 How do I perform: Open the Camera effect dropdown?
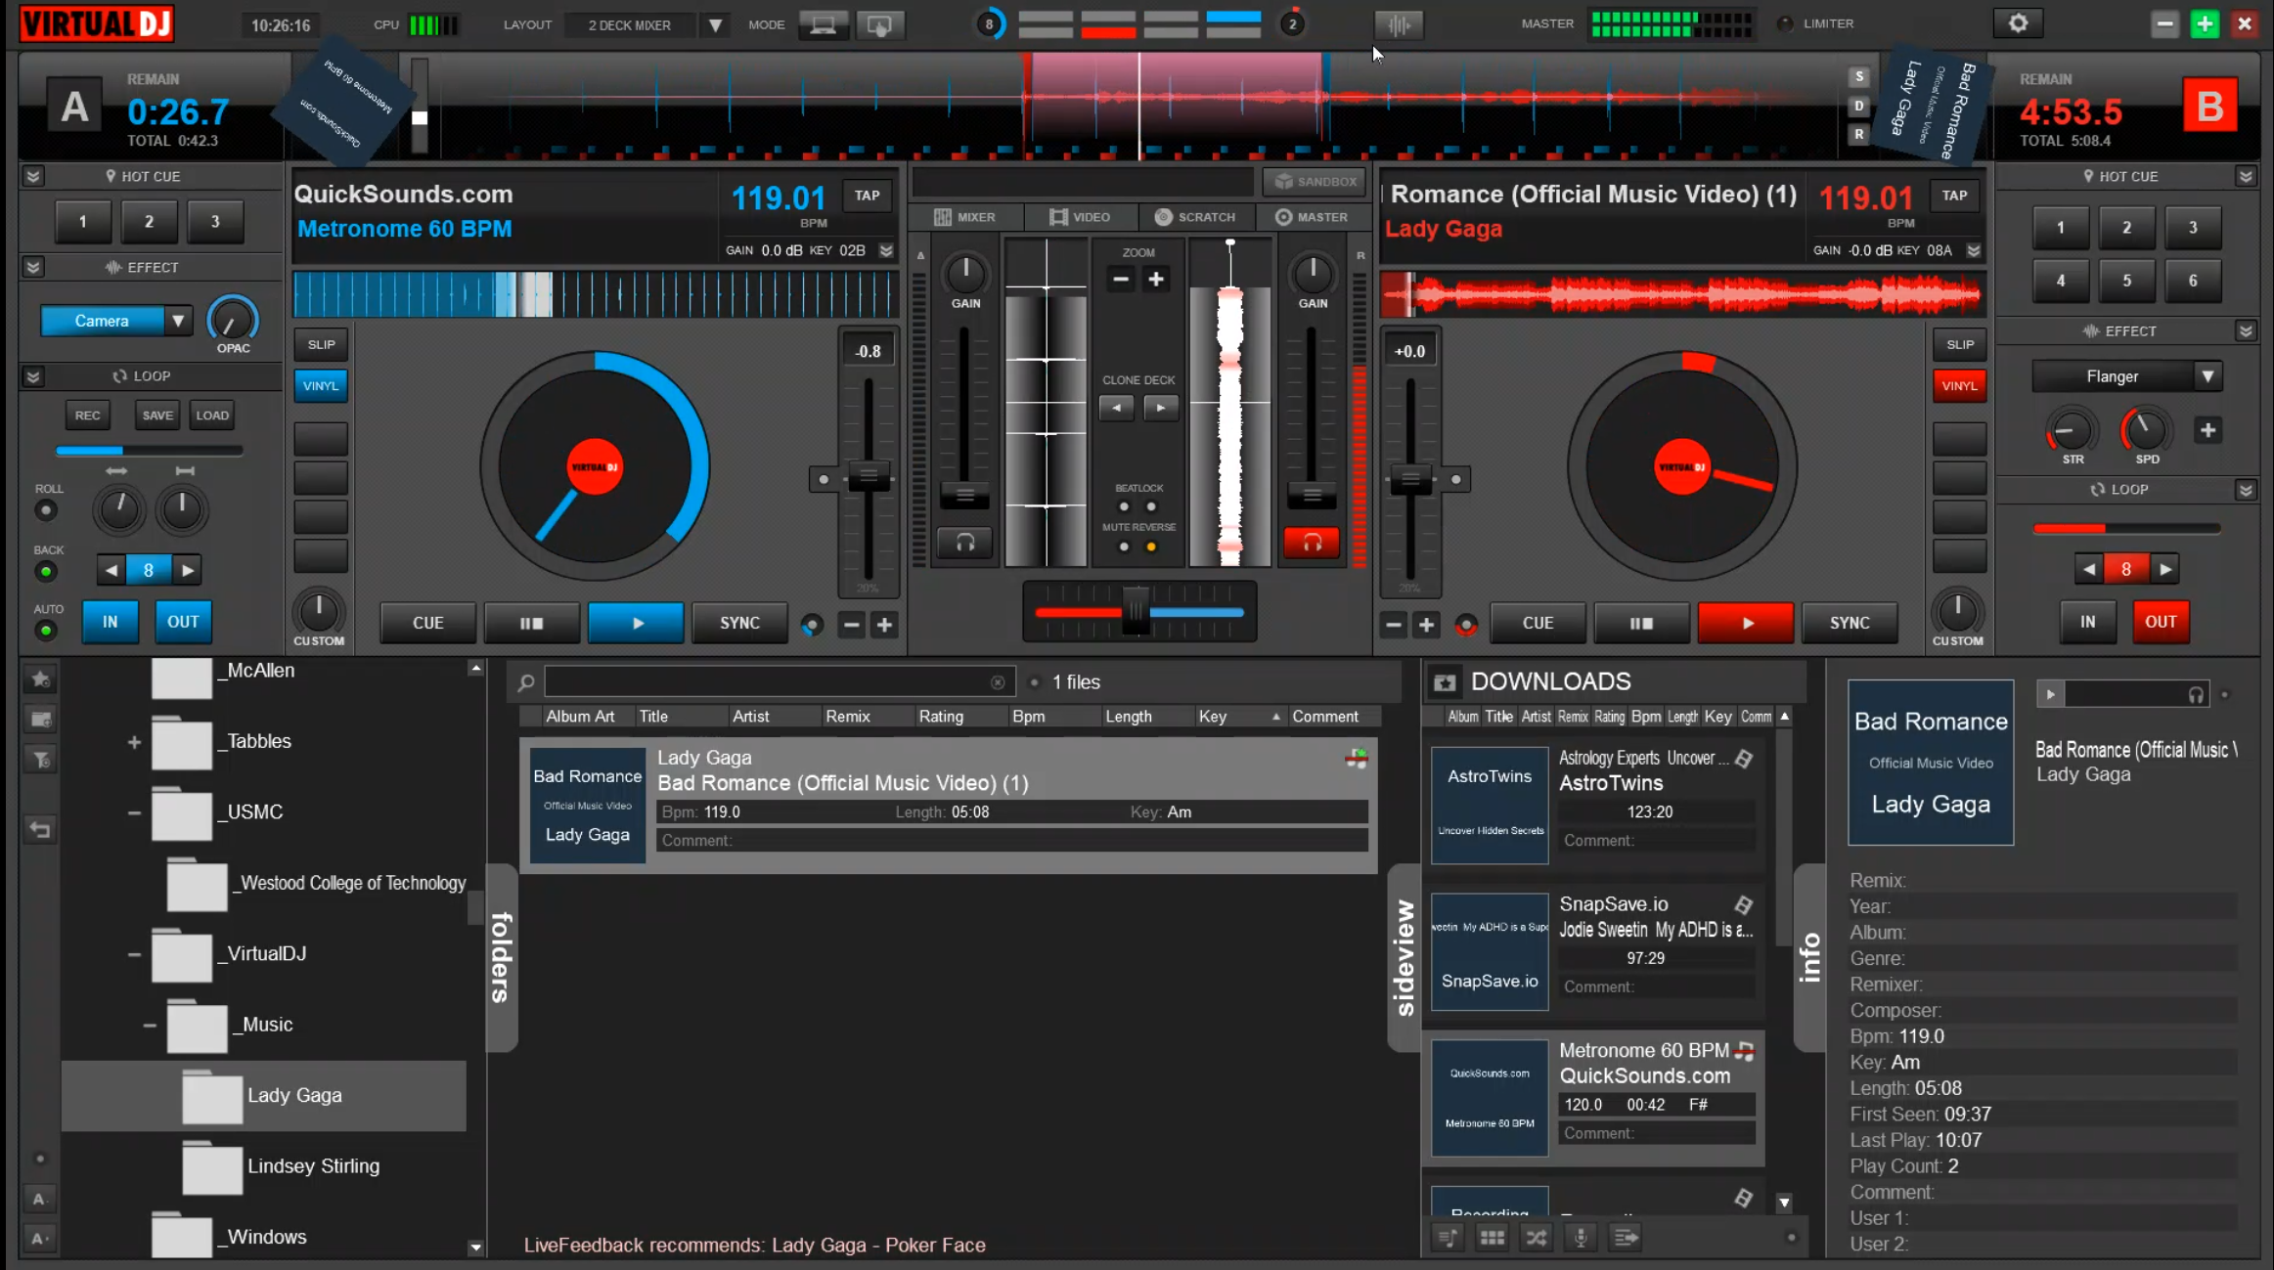(x=177, y=321)
